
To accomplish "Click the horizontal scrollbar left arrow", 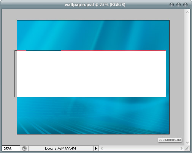I will point(102,148).
